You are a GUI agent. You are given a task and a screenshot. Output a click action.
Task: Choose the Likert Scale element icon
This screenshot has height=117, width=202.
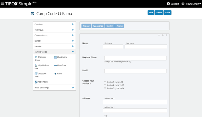point(55,65)
